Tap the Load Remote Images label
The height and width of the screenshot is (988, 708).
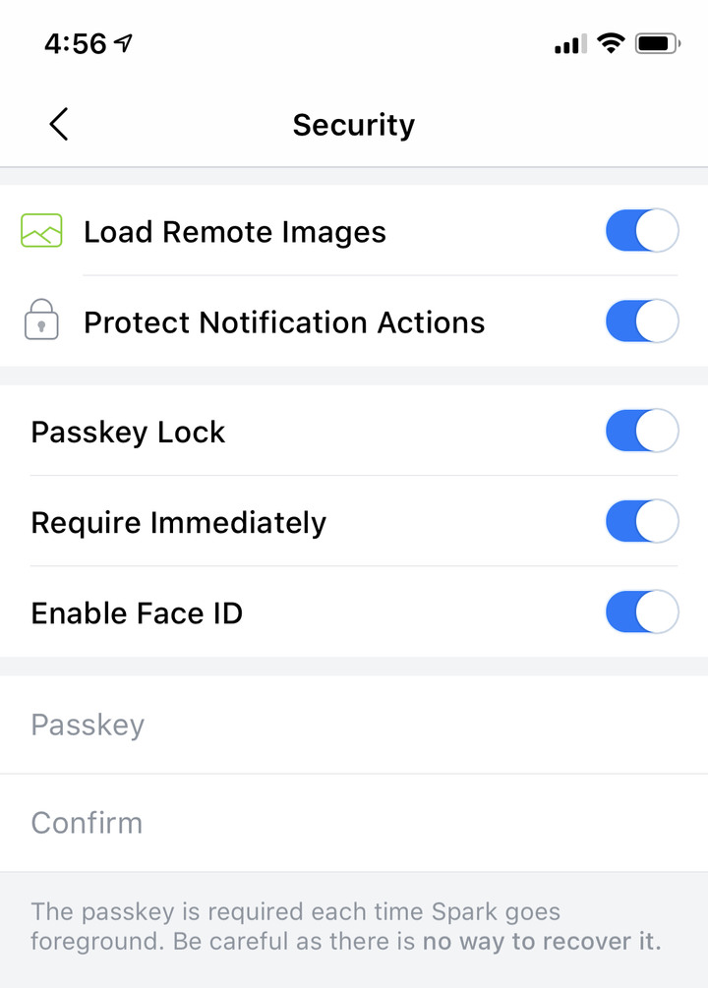235,232
